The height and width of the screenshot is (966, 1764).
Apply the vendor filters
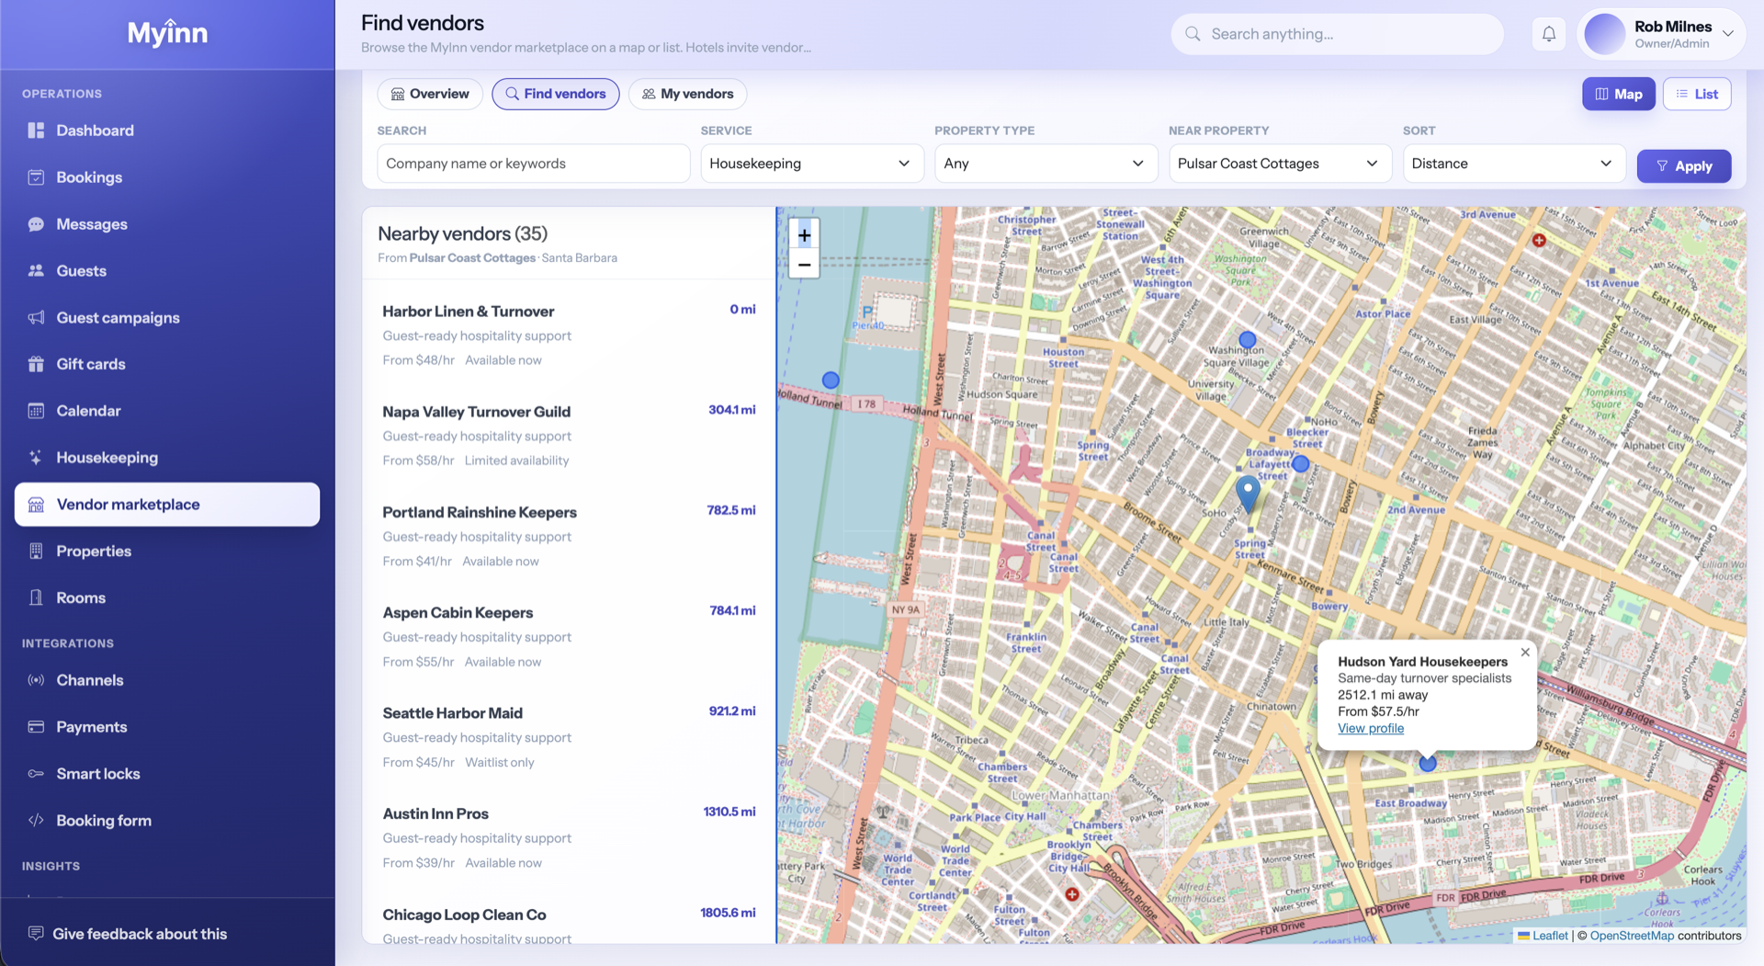tap(1684, 166)
